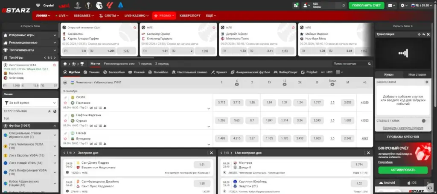Favorite the Бунедкор match with star
The image size is (437, 194).
(65, 139)
